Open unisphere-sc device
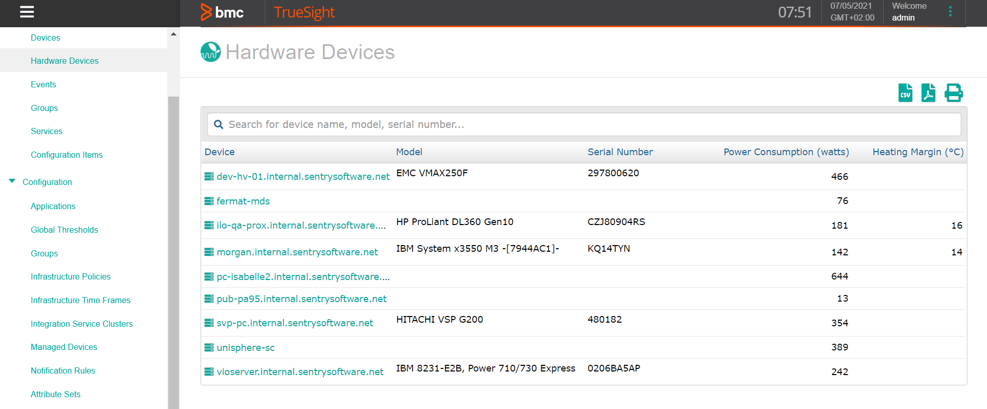 245,348
